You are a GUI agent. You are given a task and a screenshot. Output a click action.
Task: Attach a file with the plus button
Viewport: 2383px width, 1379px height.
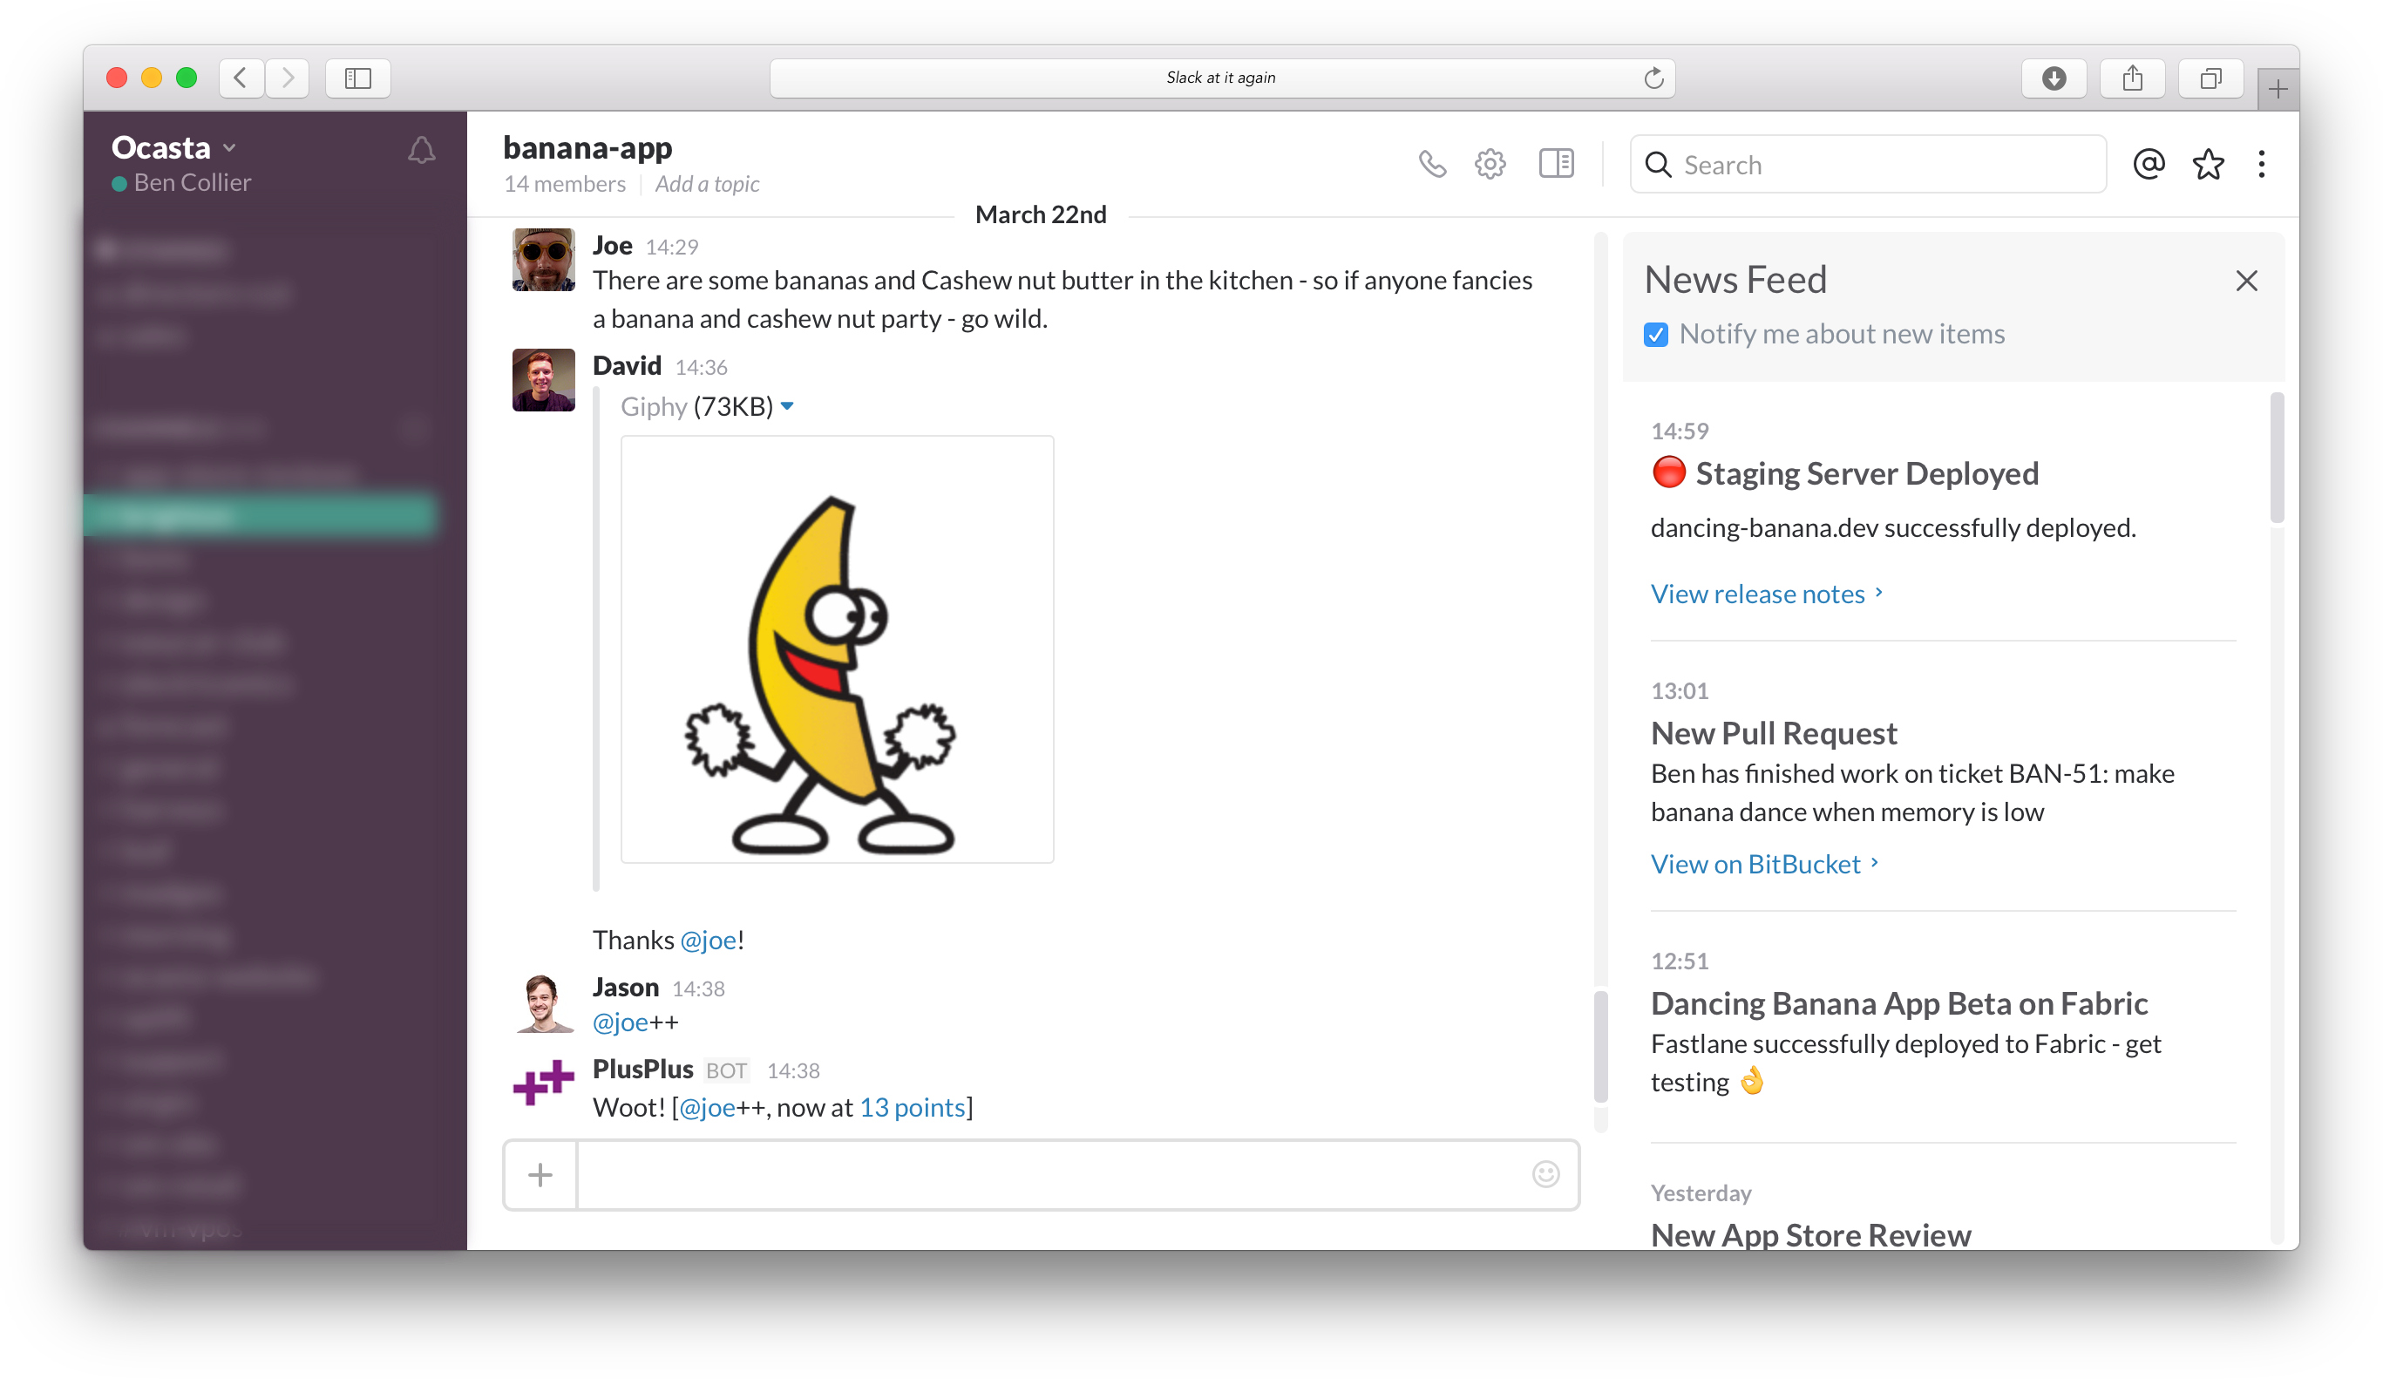(x=539, y=1174)
